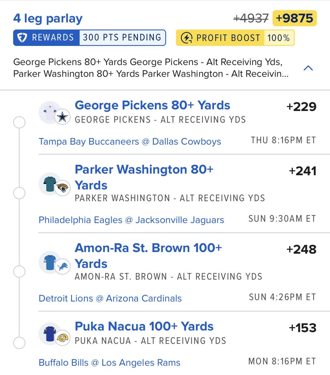The height and width of the screenshot is (375, 330).
Task: Open Detroit Lions @ Arizona Cardinals game
Action: 110,298
